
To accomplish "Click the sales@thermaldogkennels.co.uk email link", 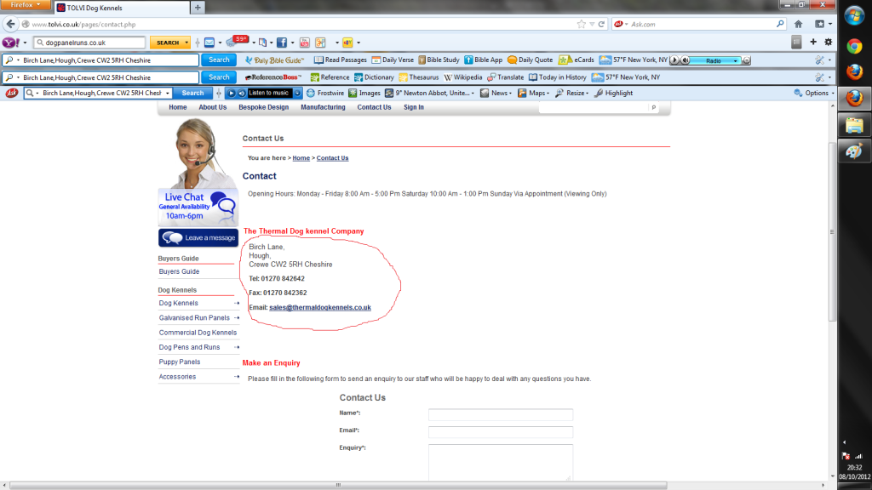I will point(320,307).
